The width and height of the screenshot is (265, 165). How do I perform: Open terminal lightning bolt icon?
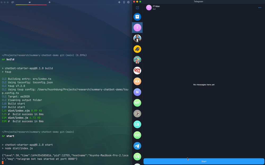119,2
